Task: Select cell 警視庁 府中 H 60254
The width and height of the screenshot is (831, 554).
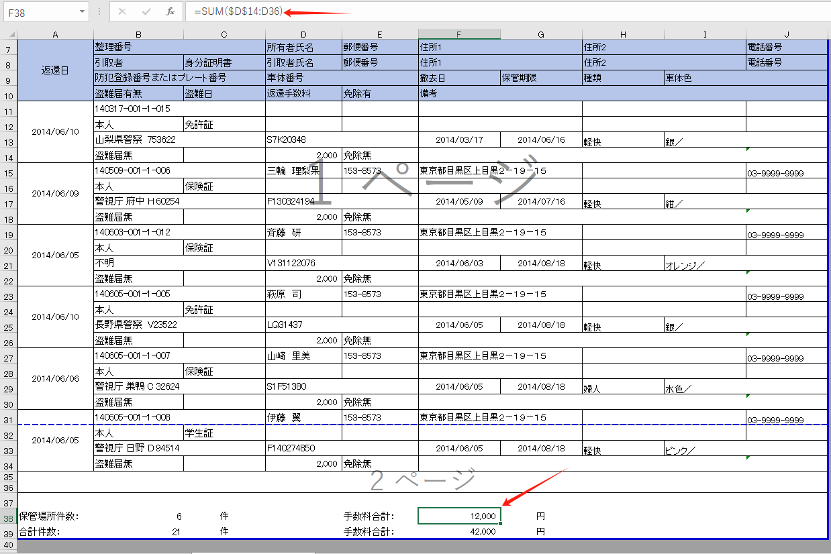Action: click(x=180, y=201)
